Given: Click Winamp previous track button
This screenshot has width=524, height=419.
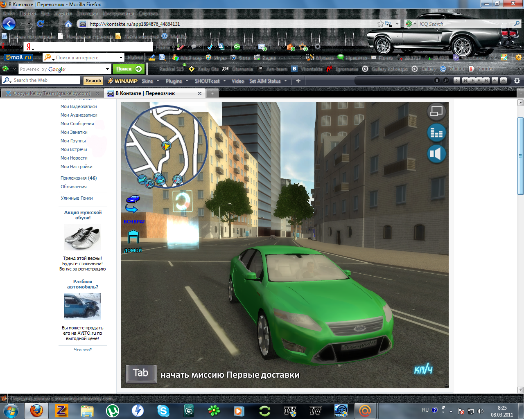Looking at the screenshot, I should pos(465,81).
